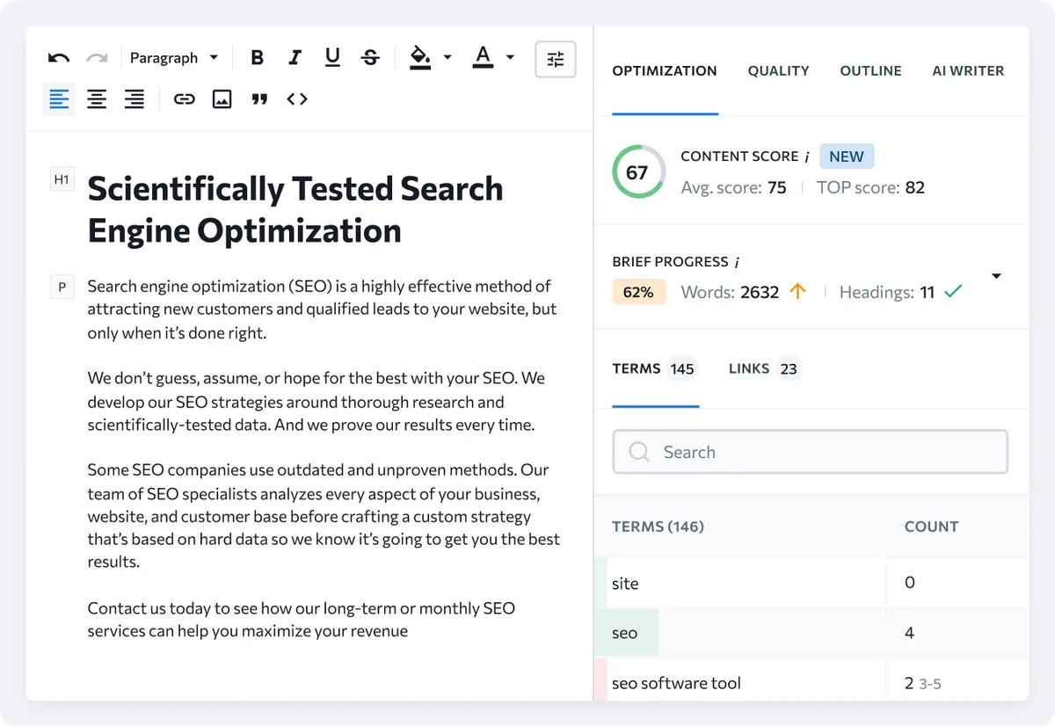Apply strikethrough formatting
1055x727 pixels.
370,56
